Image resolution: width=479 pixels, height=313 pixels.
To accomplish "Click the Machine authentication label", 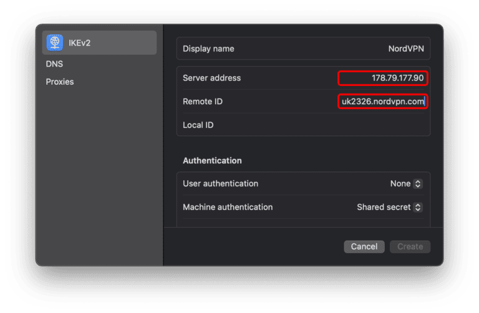I will 228,207.
